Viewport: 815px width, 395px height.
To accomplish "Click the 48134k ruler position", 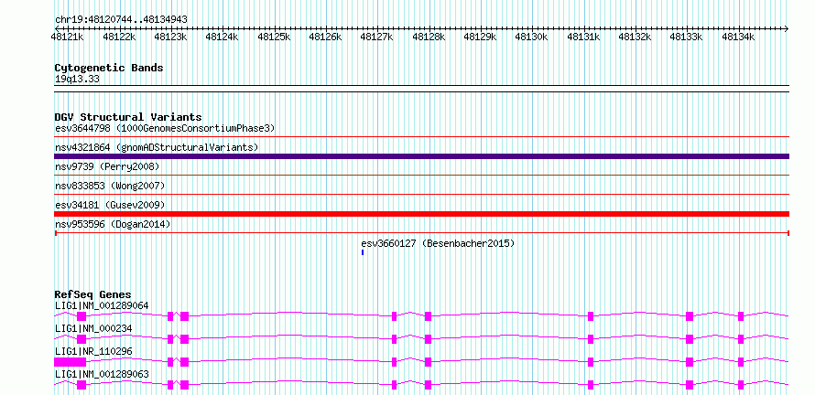I will click(739, 37).
